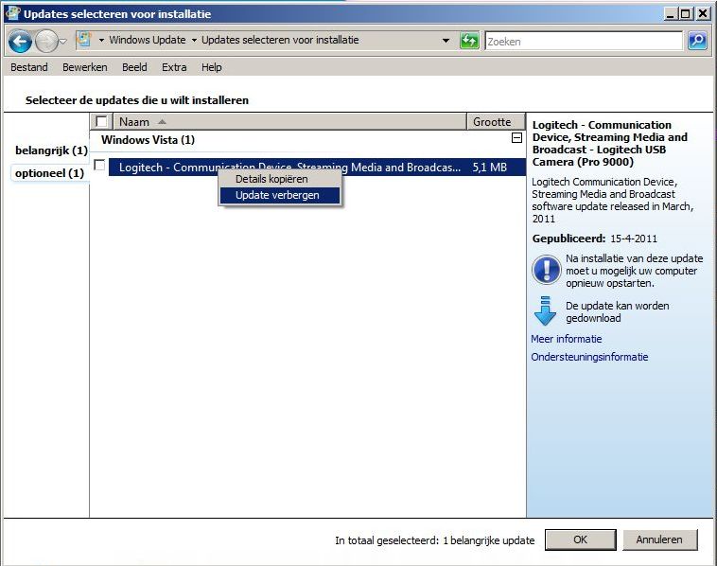The image size is (717, 566).
Task: Open the Extra menu
Action: [x=174, y=67]
